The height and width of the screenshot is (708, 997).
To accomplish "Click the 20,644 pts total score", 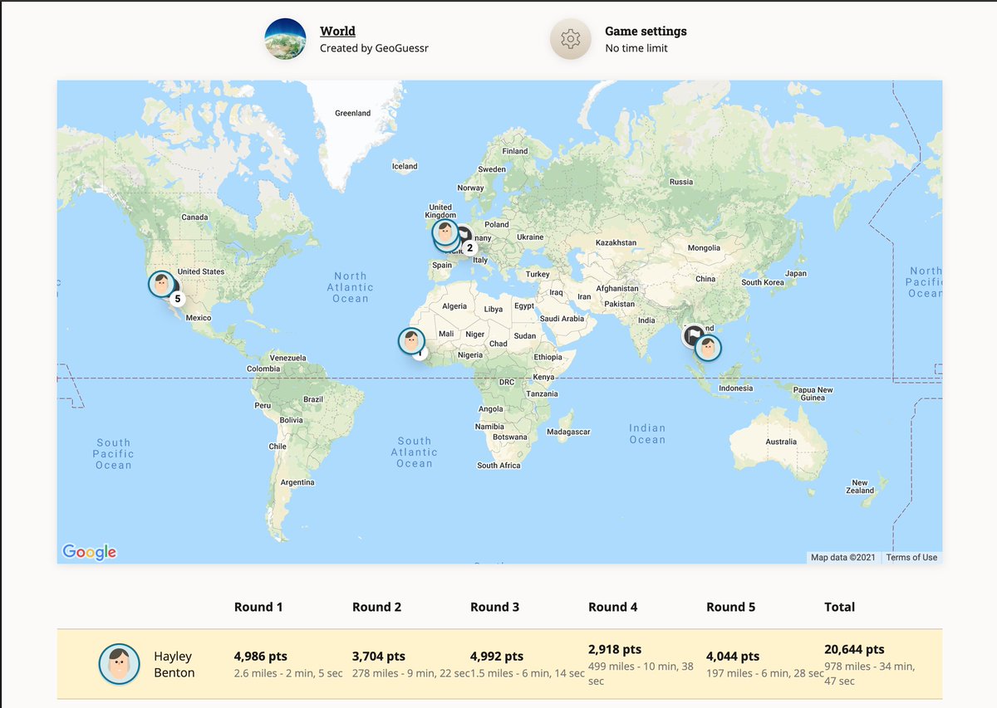I will (854, 650).
